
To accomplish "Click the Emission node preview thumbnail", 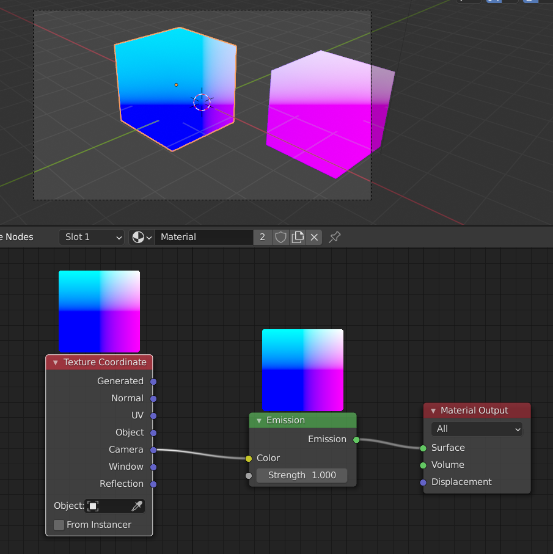I will pos(302,370).
